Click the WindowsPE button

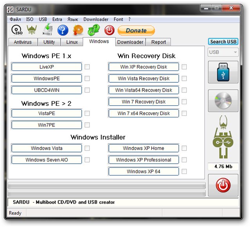[x=47, y=78]
